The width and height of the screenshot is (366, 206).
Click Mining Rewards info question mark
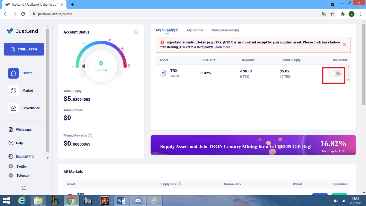(90, 135)
